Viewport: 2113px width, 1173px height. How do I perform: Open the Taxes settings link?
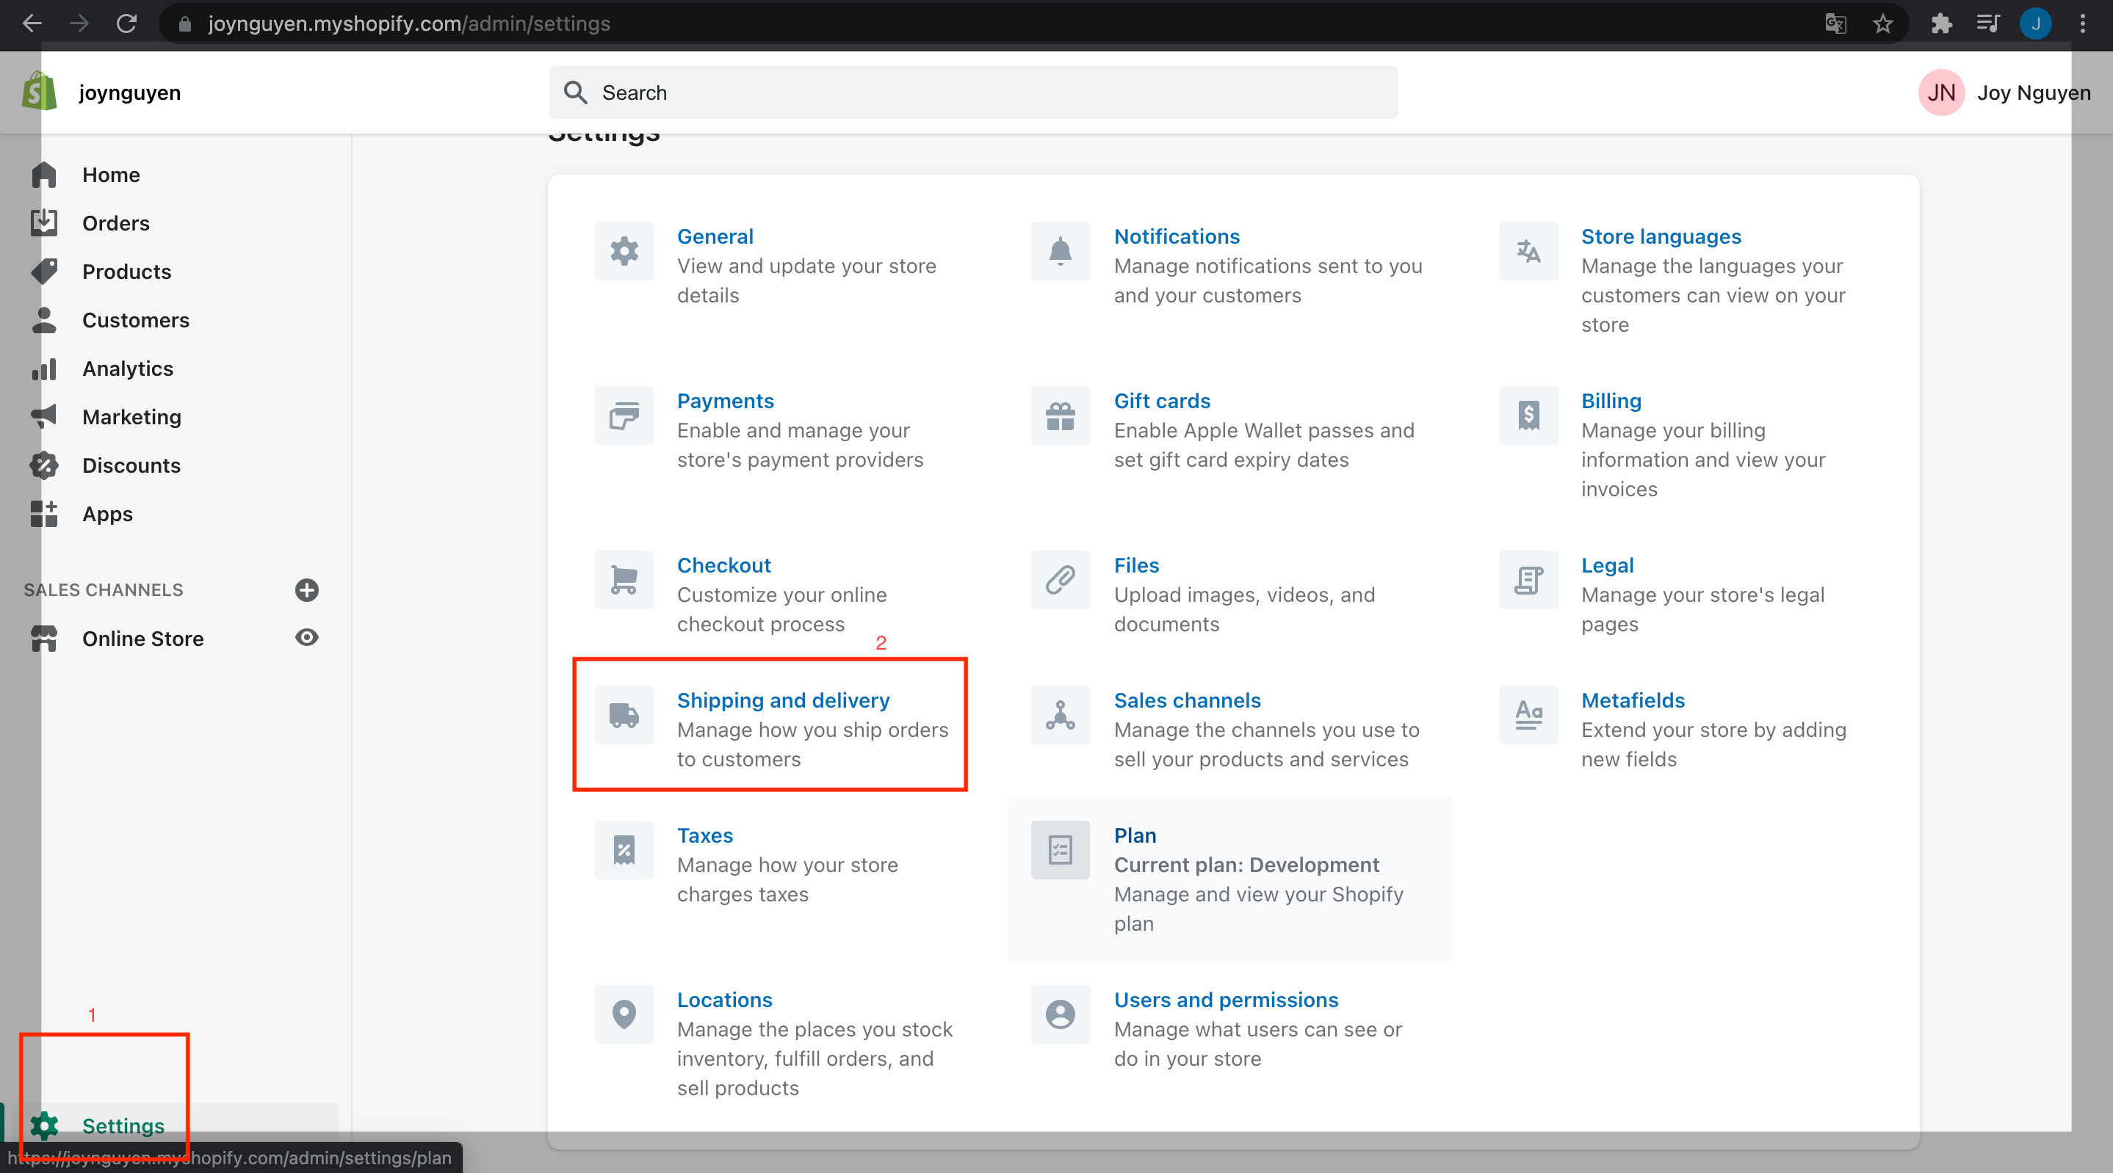(x=704, y=835)
